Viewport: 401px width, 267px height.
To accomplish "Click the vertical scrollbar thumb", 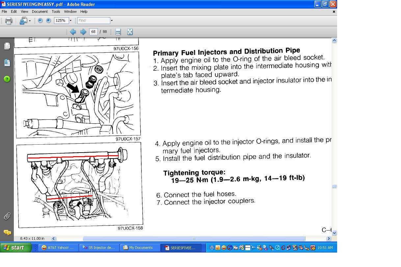I will pos(334,186).
